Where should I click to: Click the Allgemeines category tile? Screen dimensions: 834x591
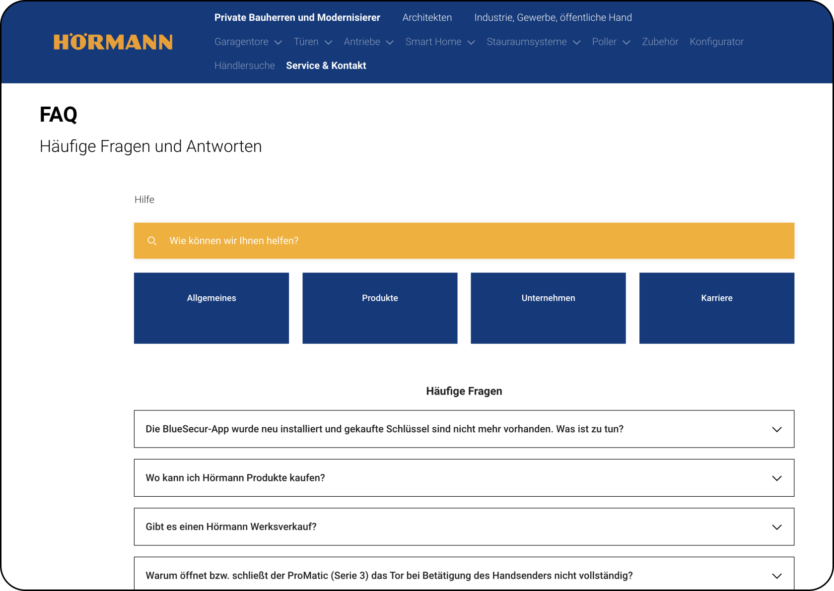click(211, 308)
